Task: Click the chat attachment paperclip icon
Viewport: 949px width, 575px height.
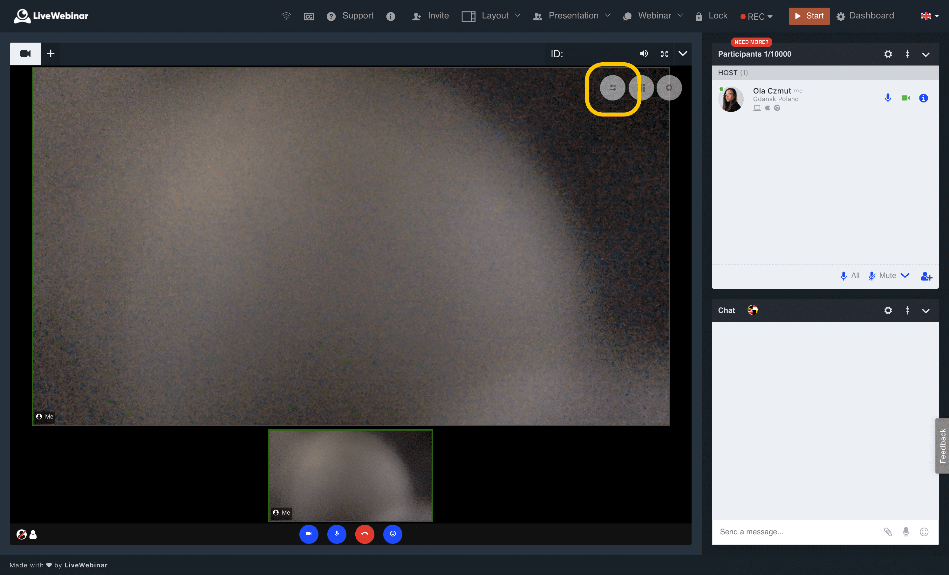Action: pos(888,532)
